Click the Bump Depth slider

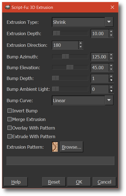pos(70,78)
